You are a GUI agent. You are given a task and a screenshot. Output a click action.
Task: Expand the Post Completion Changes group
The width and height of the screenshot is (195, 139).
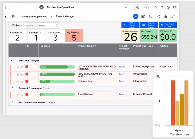coord(12,102)
